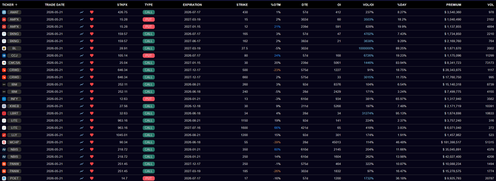Open chart icon for NBIS strike 350 row
The height and width of the screenshot is (181, 496).
(x=82, y=149)
